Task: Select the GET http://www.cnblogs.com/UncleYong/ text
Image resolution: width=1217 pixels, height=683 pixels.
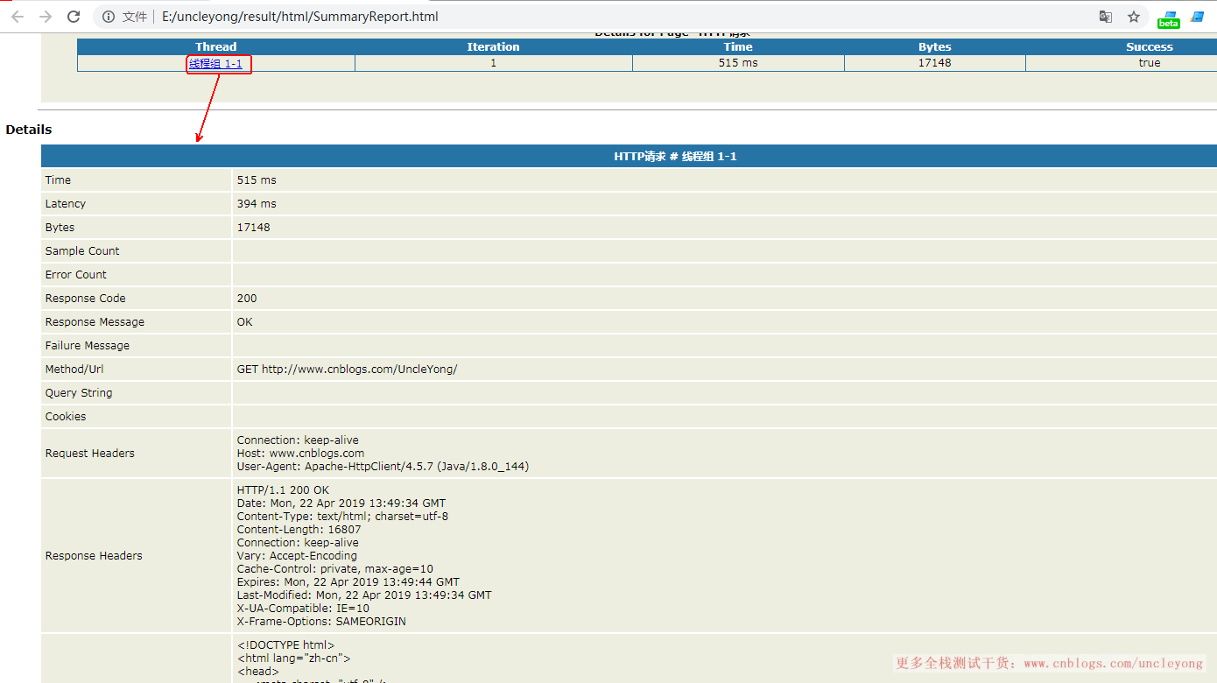Action: coord(347,369)
